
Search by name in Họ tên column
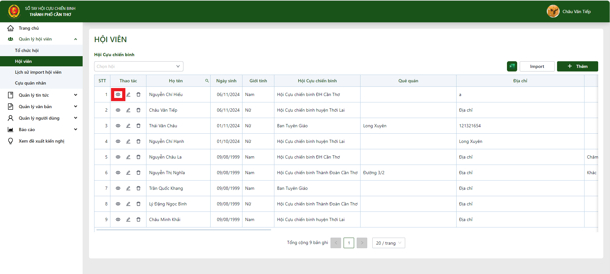coord(207,81)
